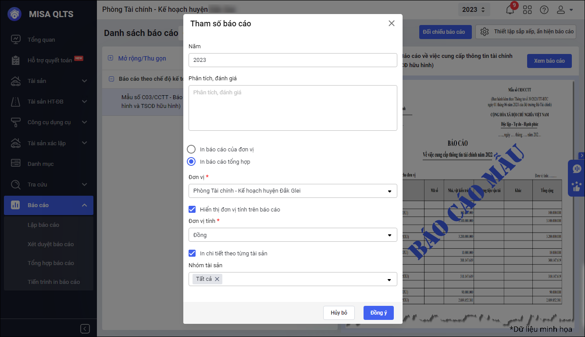Go to "Lập báo cáo" submenu item
Screen dimensions: 585x337
pyautogui.click(x=43, y=225)
